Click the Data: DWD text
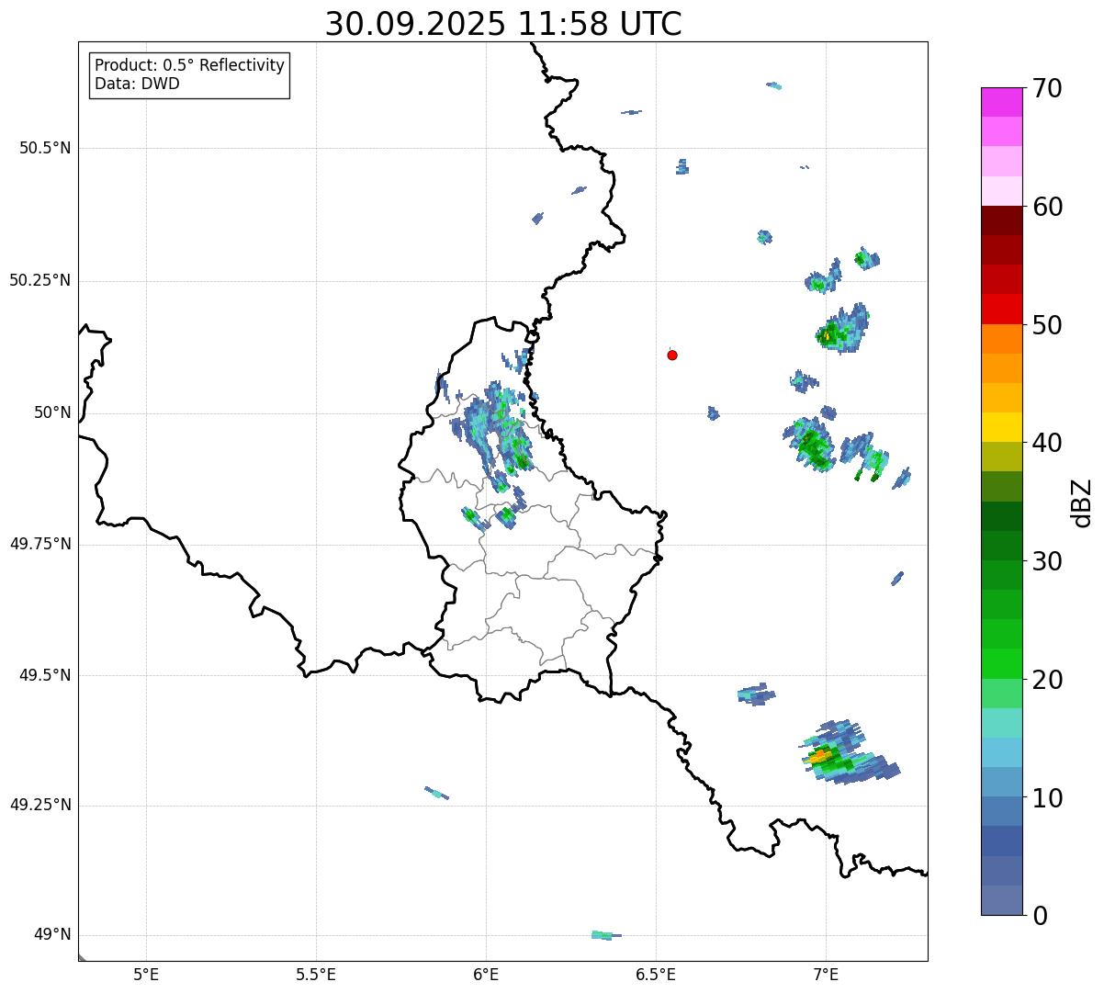This screenshot has height=993, width=1104. 138,84
